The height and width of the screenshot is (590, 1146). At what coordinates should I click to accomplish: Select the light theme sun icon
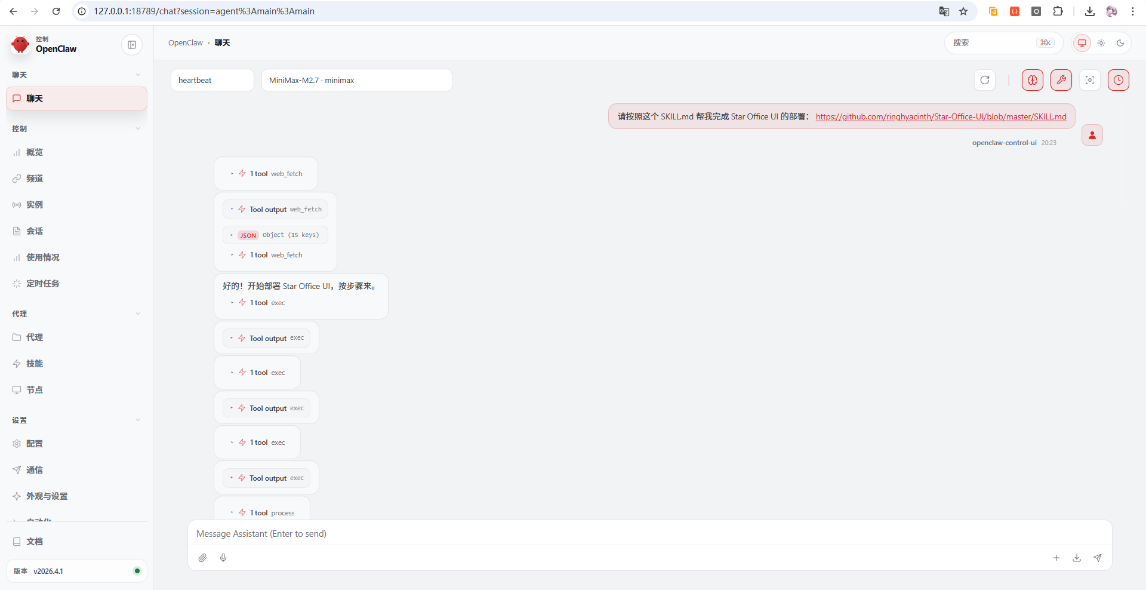coord(1101,43)
